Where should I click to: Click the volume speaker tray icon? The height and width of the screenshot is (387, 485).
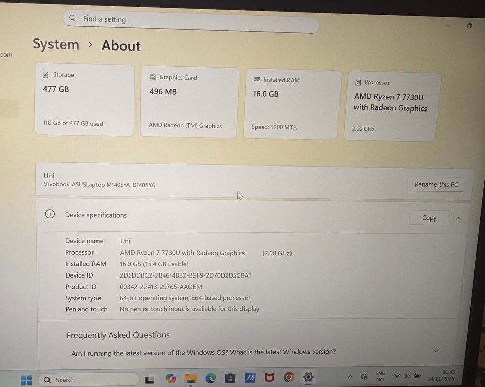(406, 376)
